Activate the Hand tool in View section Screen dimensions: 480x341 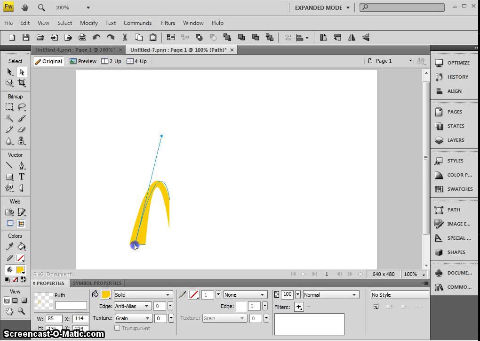pos(9,311)
